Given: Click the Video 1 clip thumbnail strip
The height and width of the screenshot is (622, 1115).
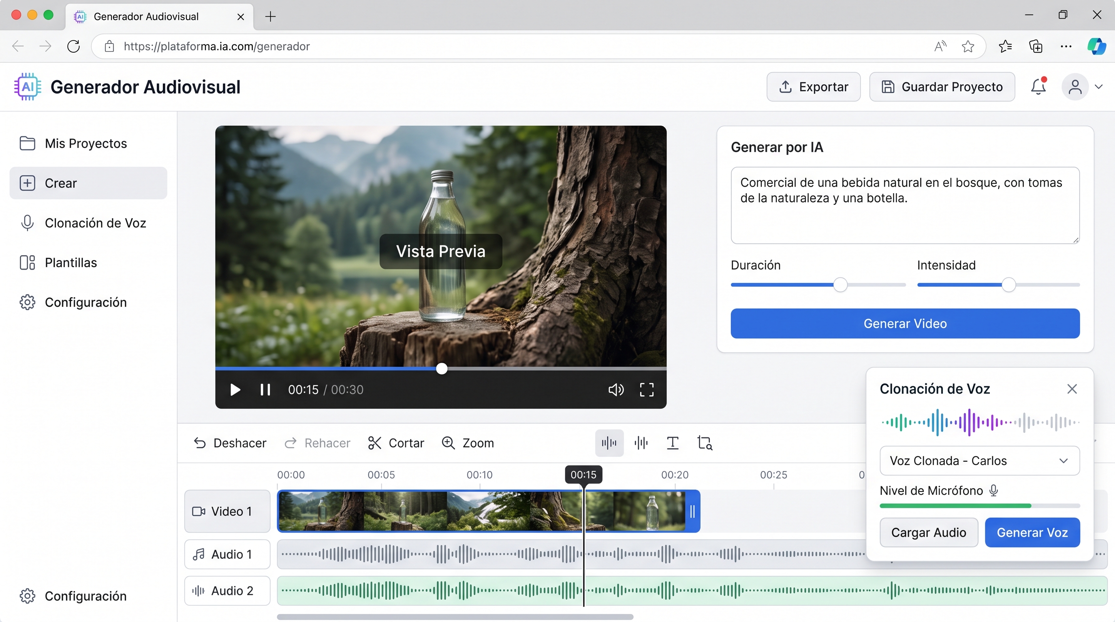Looking at the screenshot, I should 481,511.
